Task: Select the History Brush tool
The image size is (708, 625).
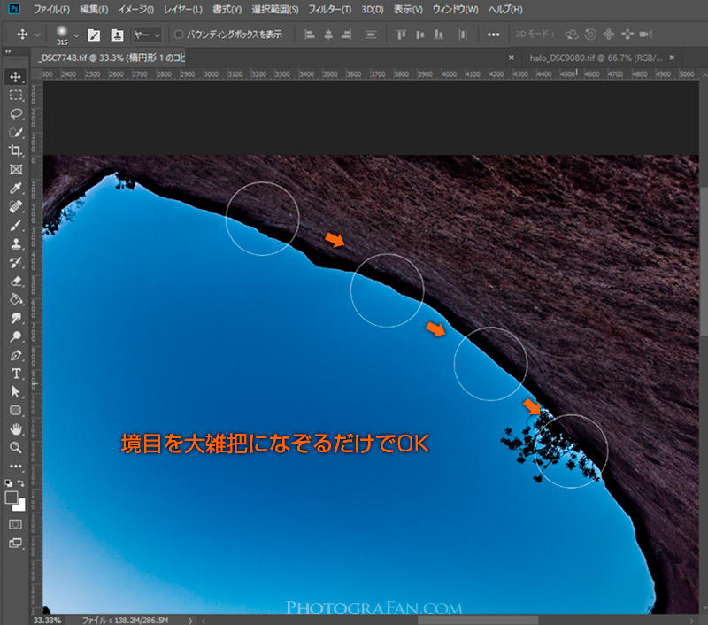Action: 16,262
